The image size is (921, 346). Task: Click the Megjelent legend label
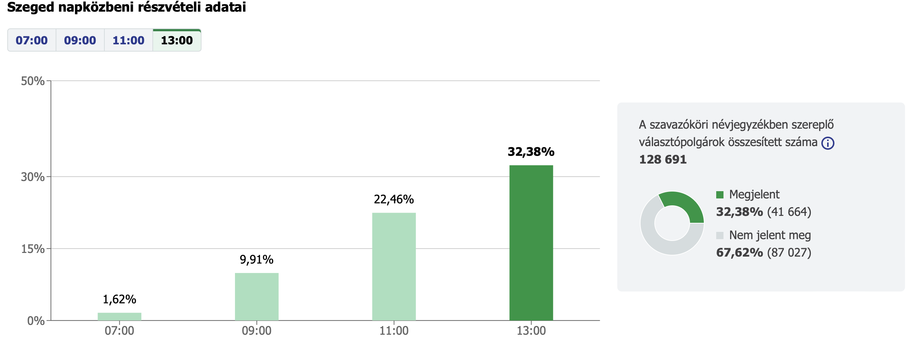tap(754, 195)
